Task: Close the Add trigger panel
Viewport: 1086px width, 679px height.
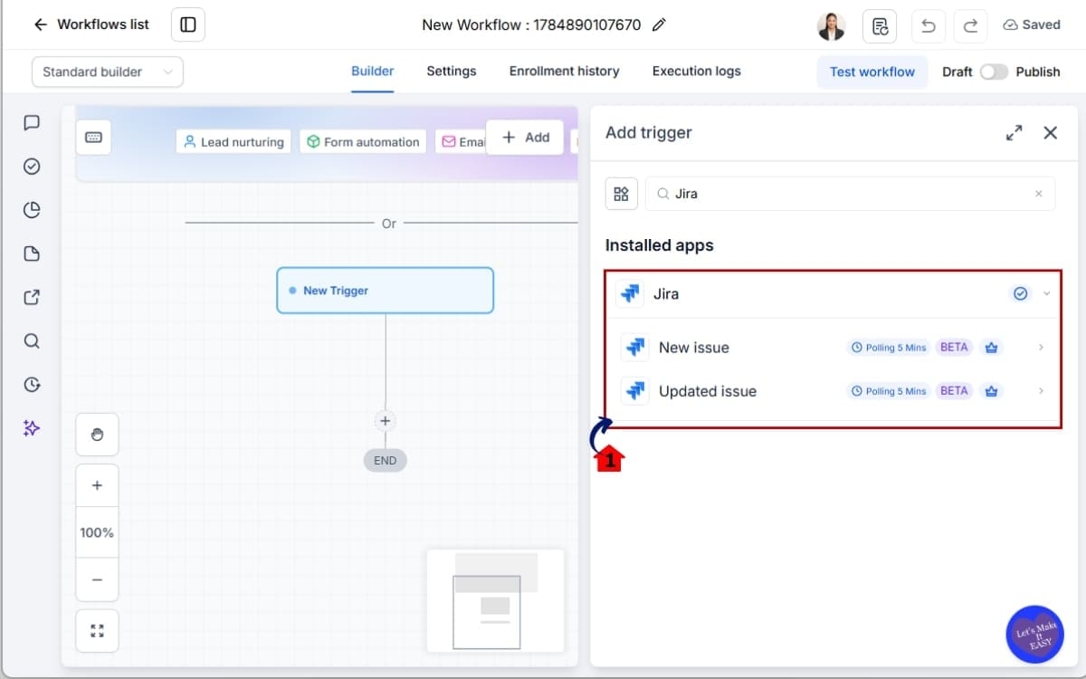Action: pos(1050,133)
